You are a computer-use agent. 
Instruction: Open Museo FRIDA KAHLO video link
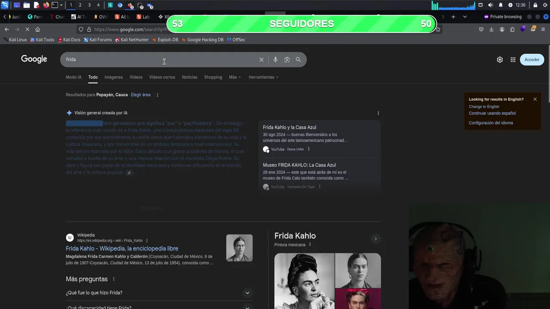(x=299, y=165)
